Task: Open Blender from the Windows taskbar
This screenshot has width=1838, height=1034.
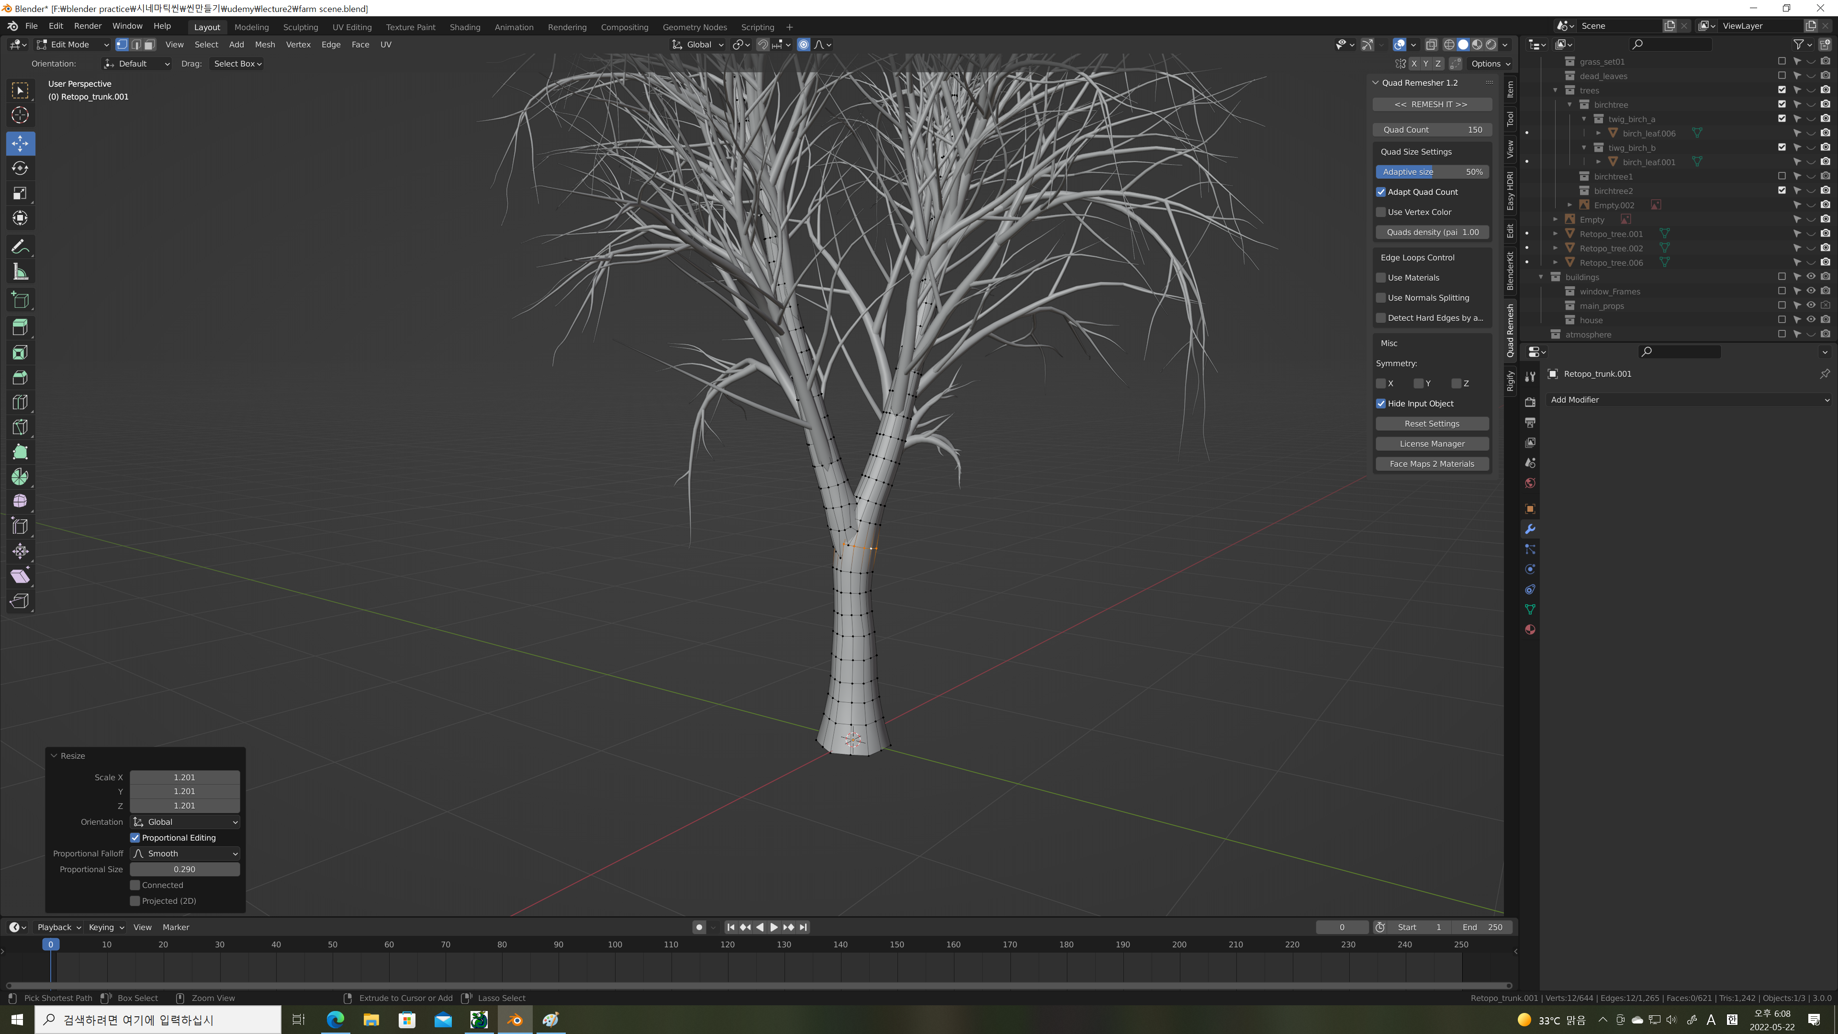Action: point(515,1020)
